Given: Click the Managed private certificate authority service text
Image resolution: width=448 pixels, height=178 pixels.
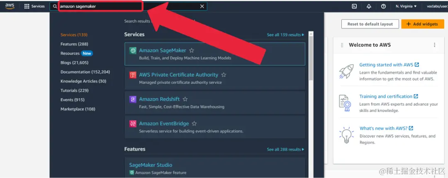Looking at the screenshot, I should coord(180,83).
